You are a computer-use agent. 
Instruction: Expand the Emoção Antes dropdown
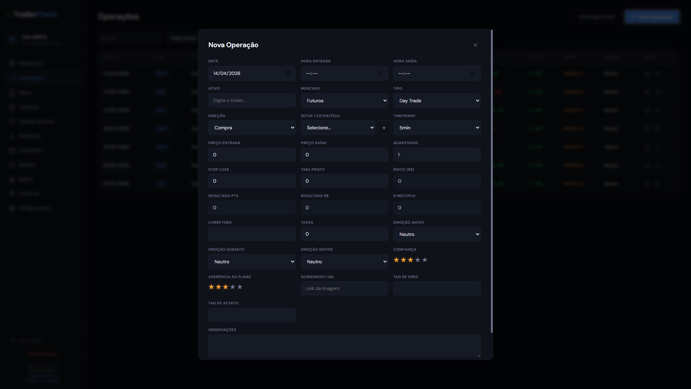point(437,234)
